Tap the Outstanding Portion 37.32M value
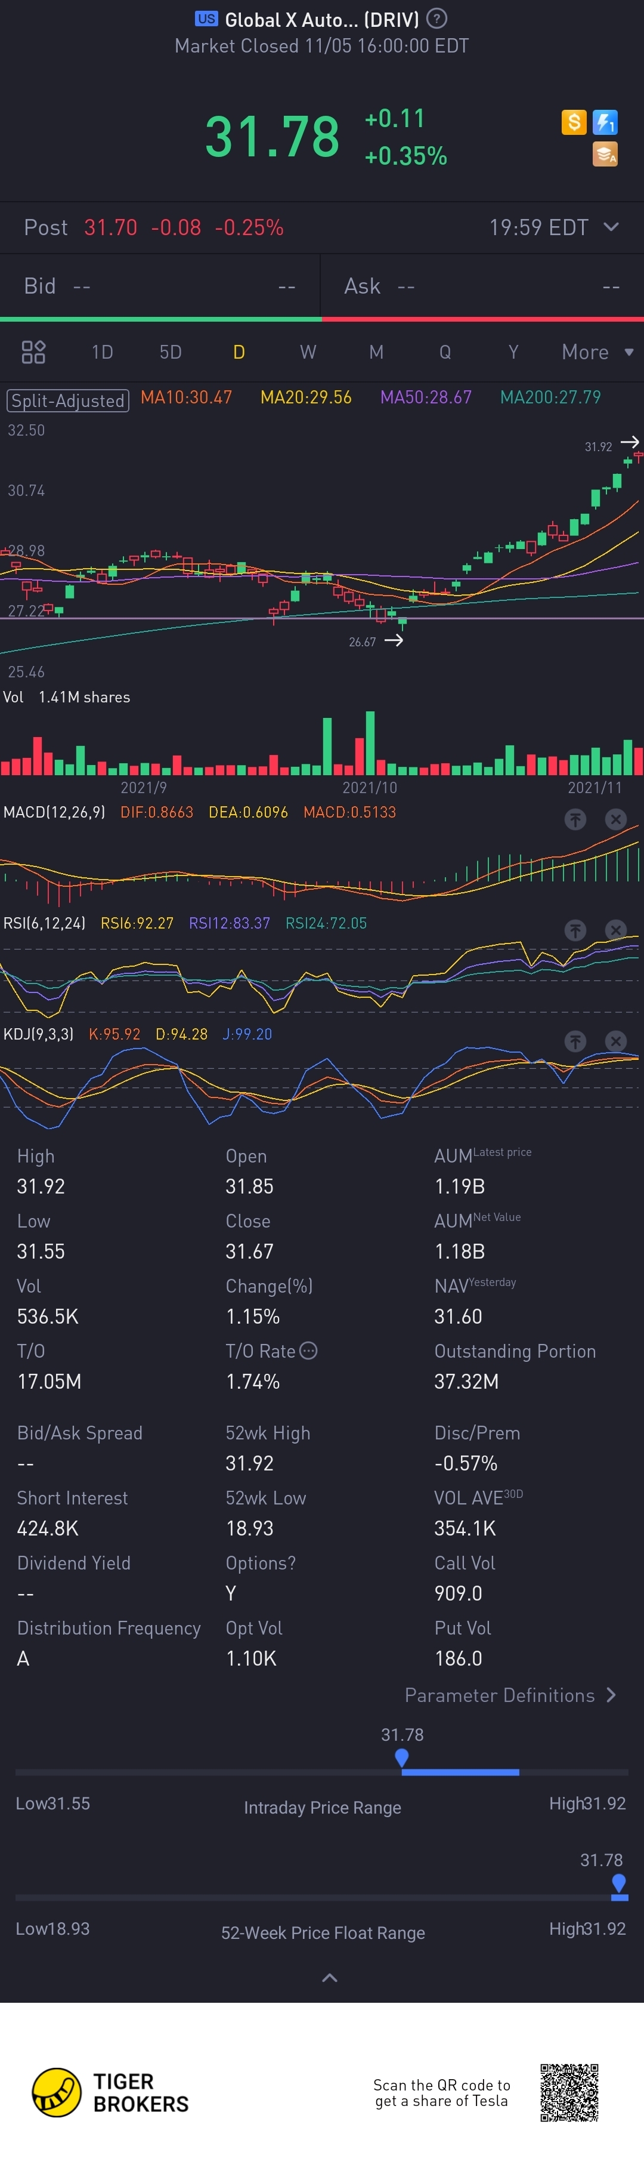Image resolution: width=644 pixels, height=2183 pixels. pos(466,1382)
